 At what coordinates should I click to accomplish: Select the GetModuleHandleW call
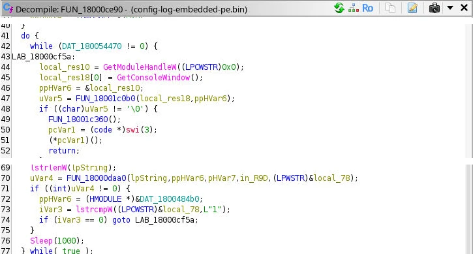point(140,67)
